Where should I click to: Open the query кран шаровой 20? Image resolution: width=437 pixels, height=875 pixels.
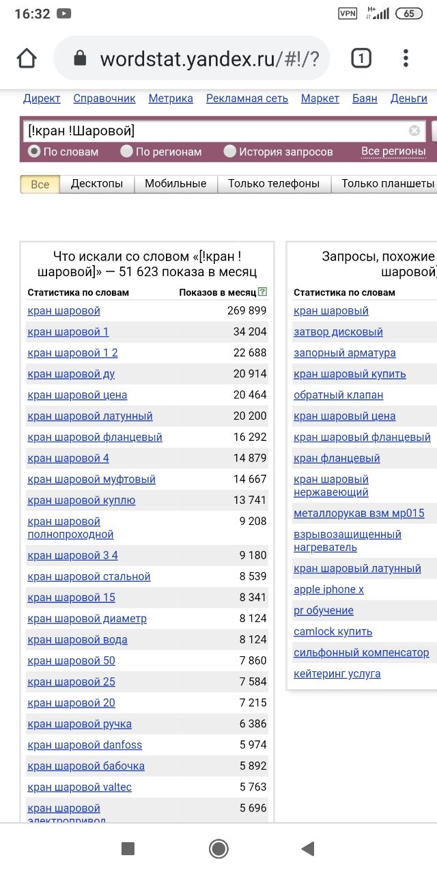tap(71, 703)
